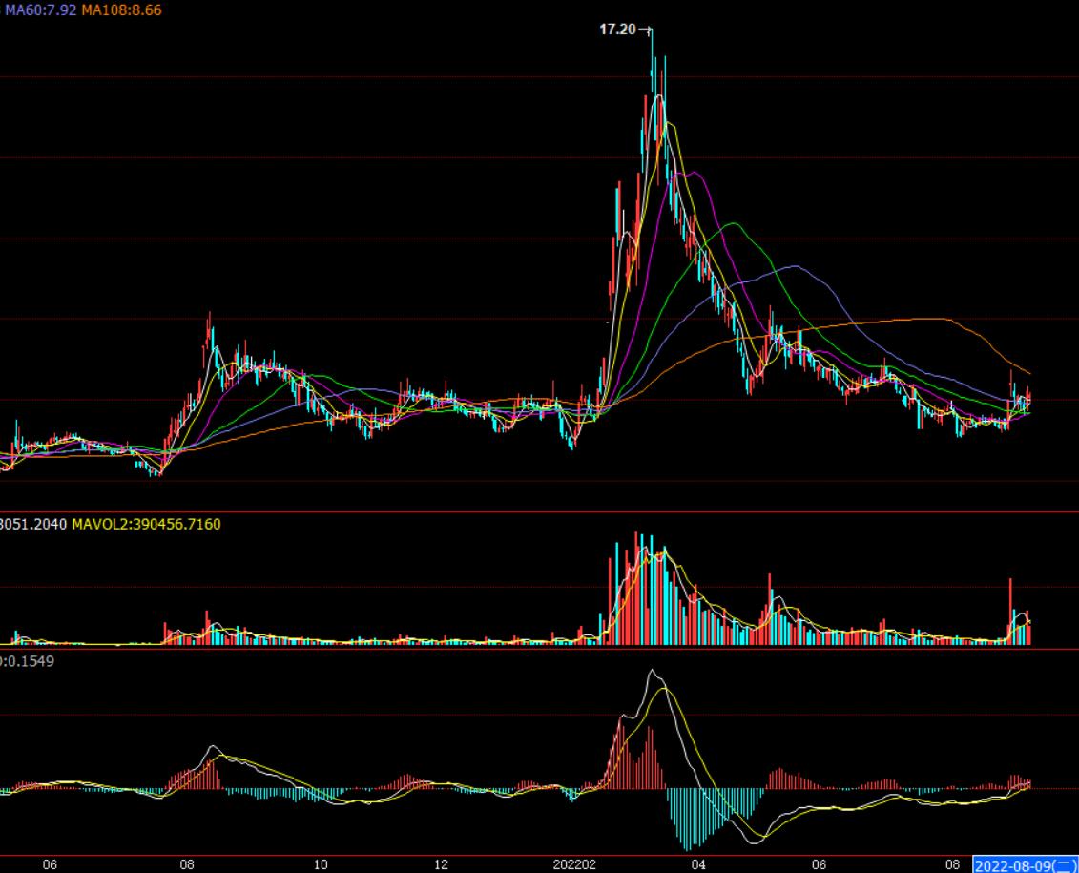Image resolution: width=1079 pixels, height=873 pixels.
Task: Click the 04 month marker on time axis
Action: 698,864
